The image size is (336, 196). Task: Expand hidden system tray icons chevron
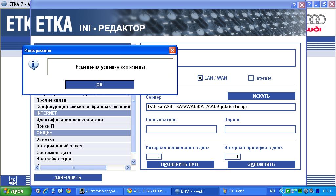click(x=282, y=191)
